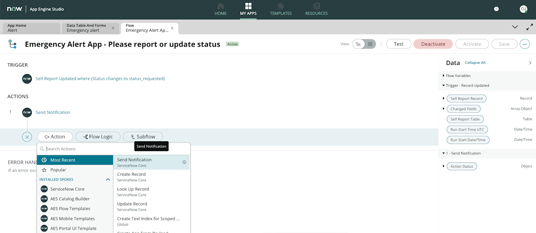Switch to Data Table And Forms tab
The height and width of the screenshot is (233, 536).
(x=90, y=28)
